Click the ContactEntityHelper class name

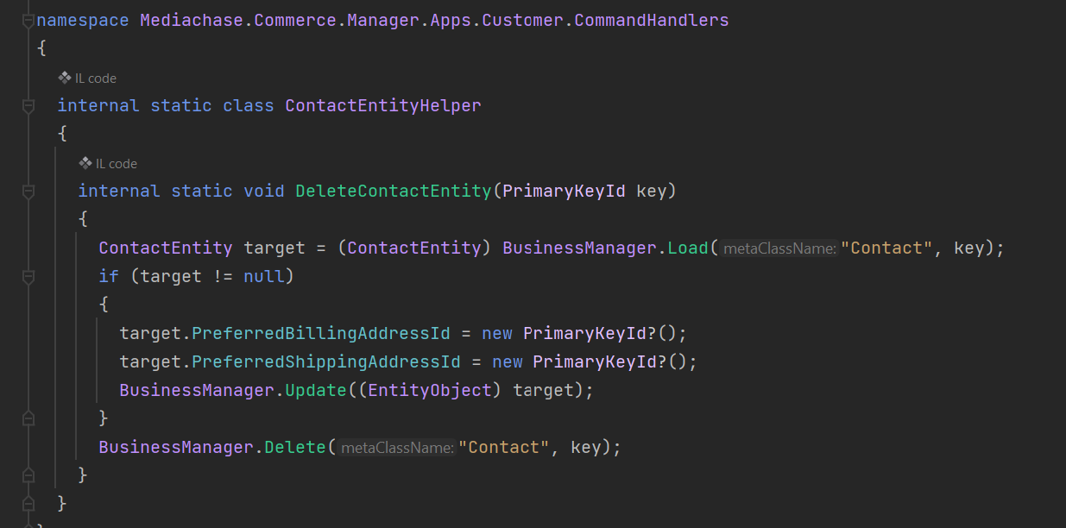click(382, 106)
